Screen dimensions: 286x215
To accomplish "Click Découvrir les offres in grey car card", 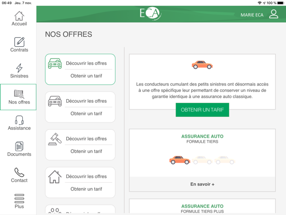I will pyautogui.click(x=87, y=101).
